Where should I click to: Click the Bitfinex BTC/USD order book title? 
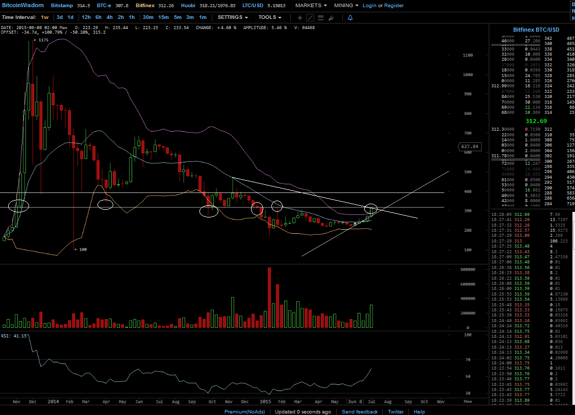(536, 30)
